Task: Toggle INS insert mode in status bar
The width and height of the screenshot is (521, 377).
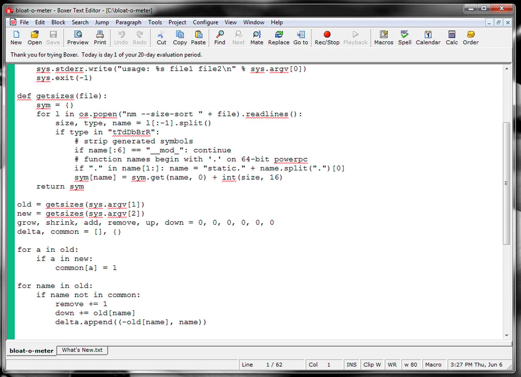Action: (352, 365)
